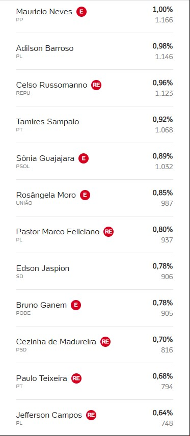Click the RE badge by Pastor Marco Feliciano
Image resolution: width=190 pixels, height=436 pixels.
(108, 232)
